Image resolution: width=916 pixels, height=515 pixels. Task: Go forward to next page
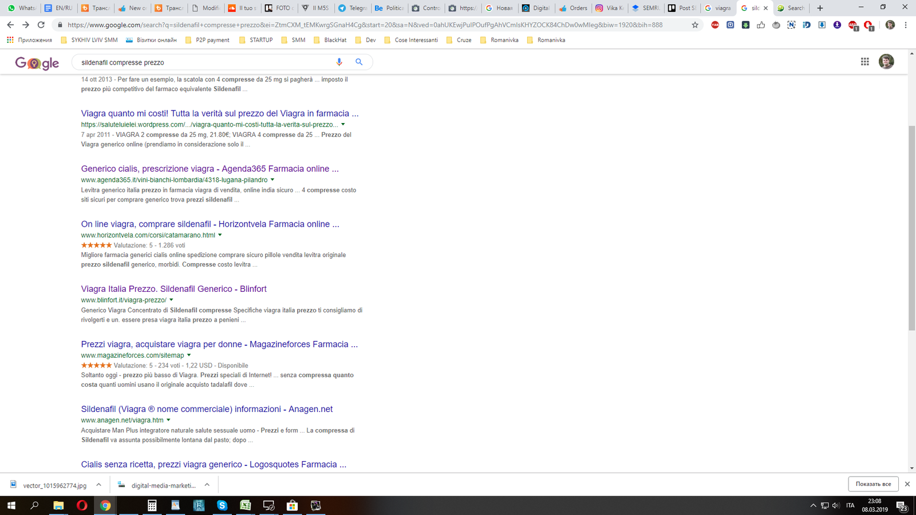(x=26, y=25)
